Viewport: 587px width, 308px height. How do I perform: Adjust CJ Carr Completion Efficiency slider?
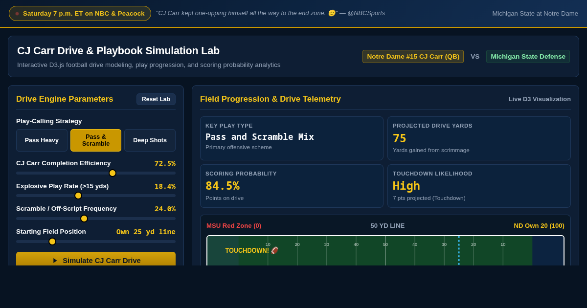(96, 173)
